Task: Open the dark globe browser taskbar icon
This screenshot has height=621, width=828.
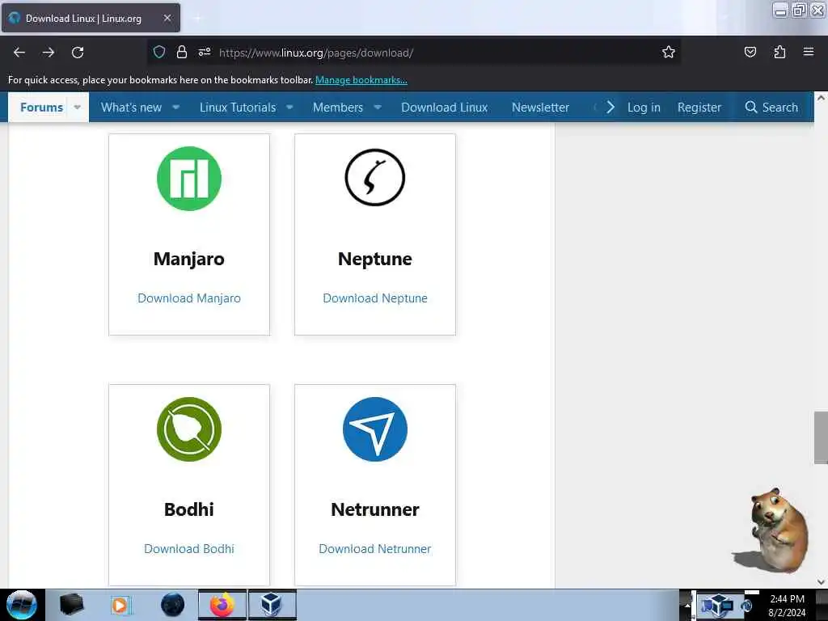Action: pyautogui.click(x=173, y=605)
